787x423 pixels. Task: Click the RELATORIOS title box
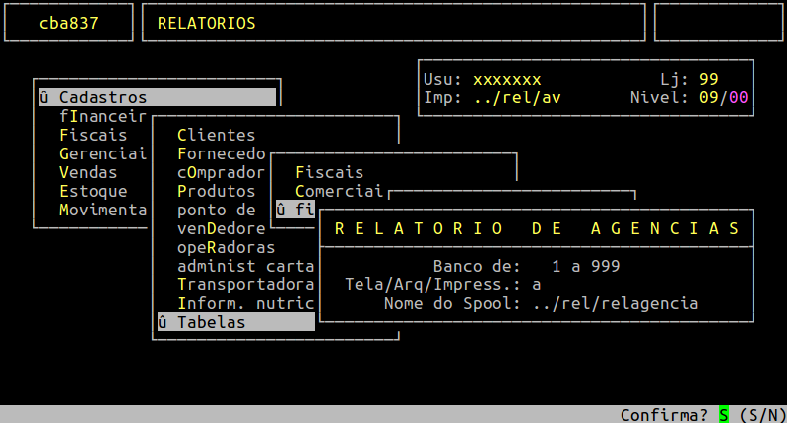point(394,23)
